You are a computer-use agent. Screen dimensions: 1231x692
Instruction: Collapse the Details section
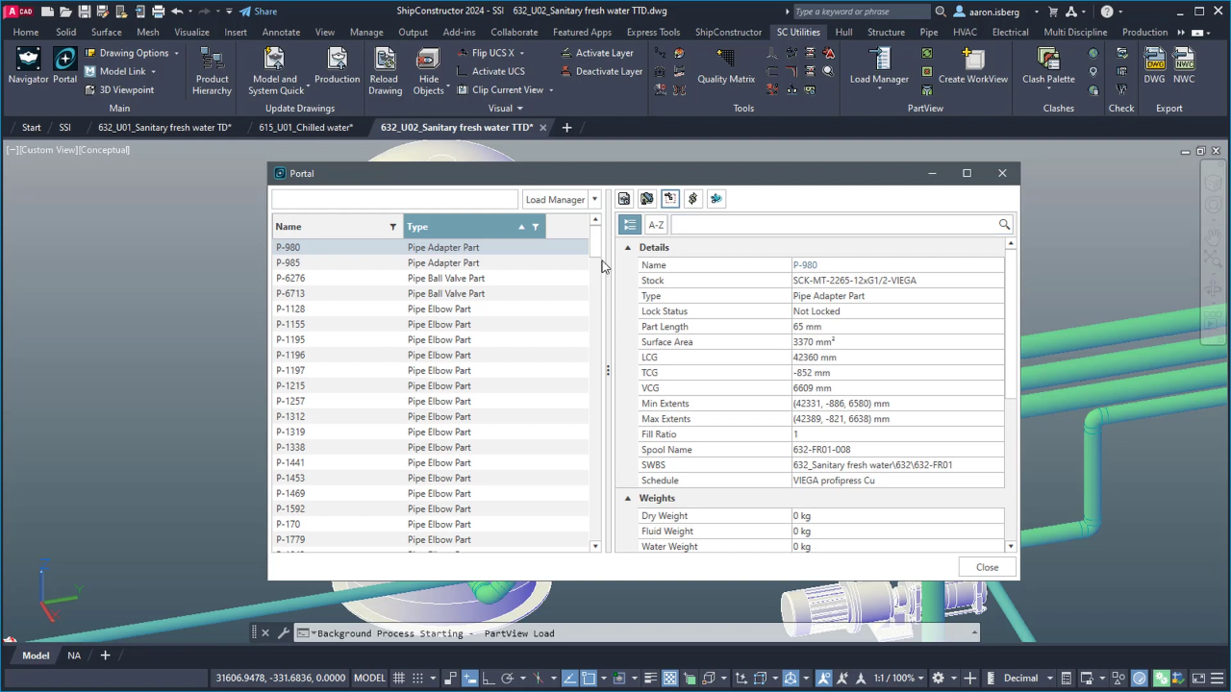click(x=627, y=247)
